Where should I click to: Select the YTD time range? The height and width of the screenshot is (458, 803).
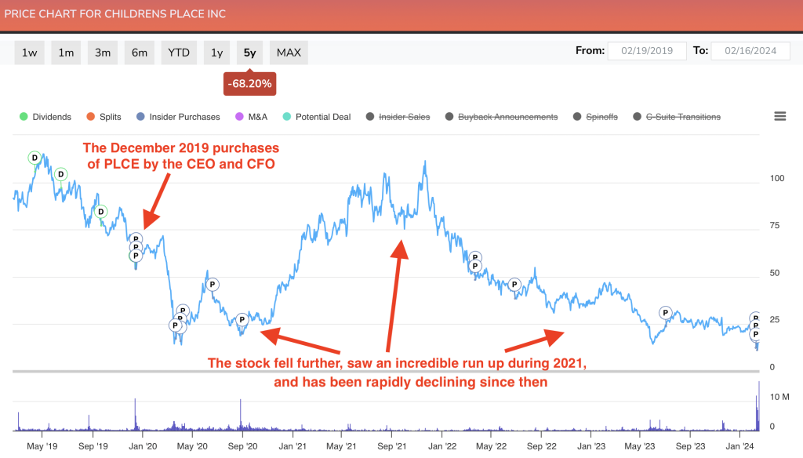click(x=179, y=53)
